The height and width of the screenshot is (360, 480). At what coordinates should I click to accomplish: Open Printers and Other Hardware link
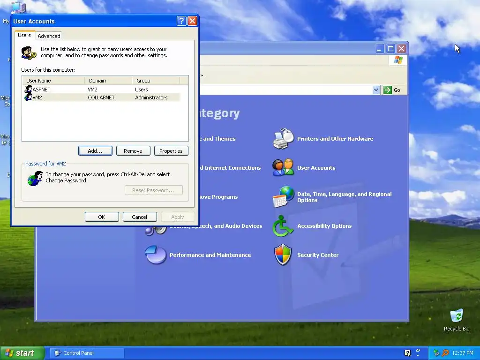(x=335, y=139)
